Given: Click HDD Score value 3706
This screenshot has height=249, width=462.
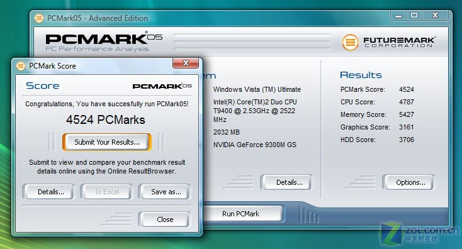Looking at the screenshot, I should point(407,140).
